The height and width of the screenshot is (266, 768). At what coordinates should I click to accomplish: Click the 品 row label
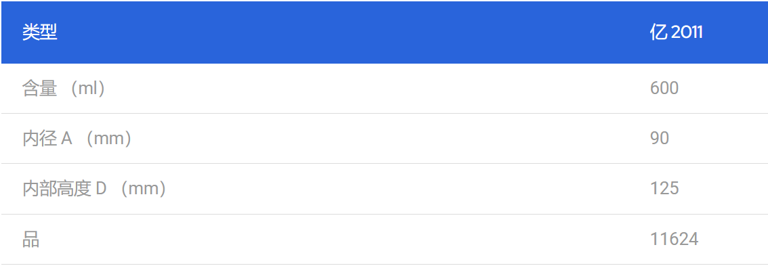click(31, 239)
